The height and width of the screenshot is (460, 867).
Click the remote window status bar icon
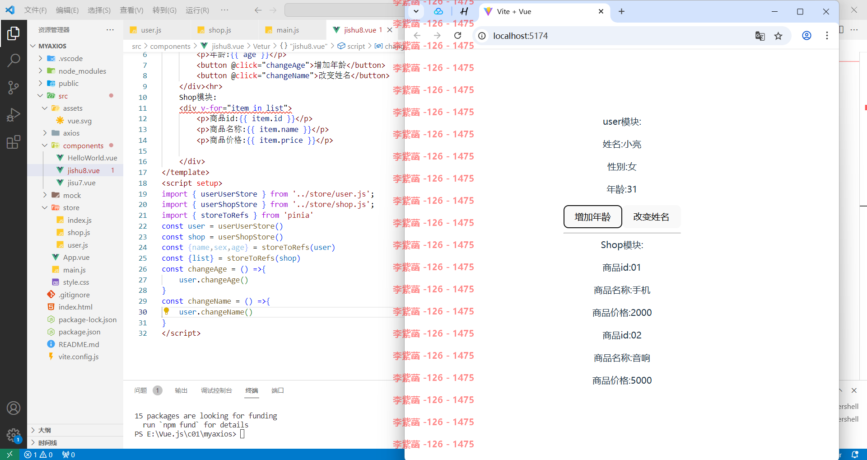10,455
